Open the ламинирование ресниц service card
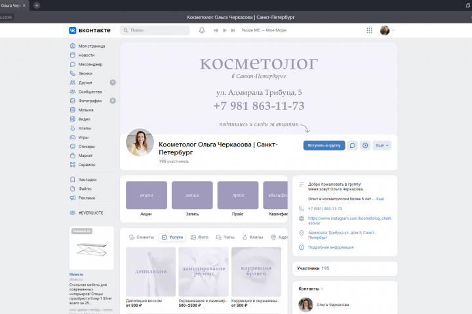Screen dimensions: 472x314 203,272
